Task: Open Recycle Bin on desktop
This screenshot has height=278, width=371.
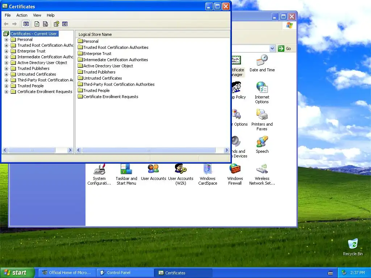Action: pyautogui.click(x=353, y=247)
